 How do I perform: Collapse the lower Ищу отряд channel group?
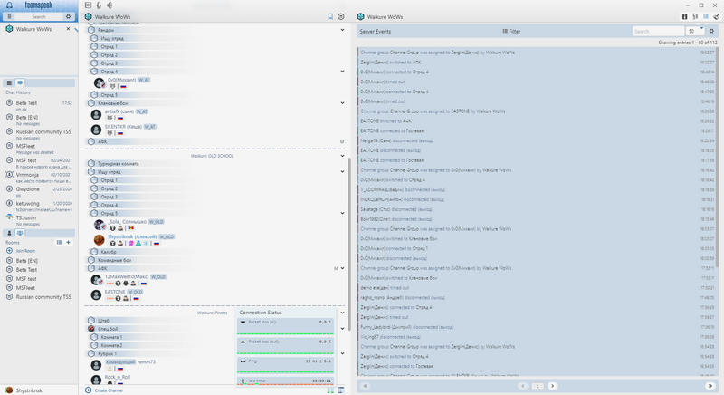343,172
